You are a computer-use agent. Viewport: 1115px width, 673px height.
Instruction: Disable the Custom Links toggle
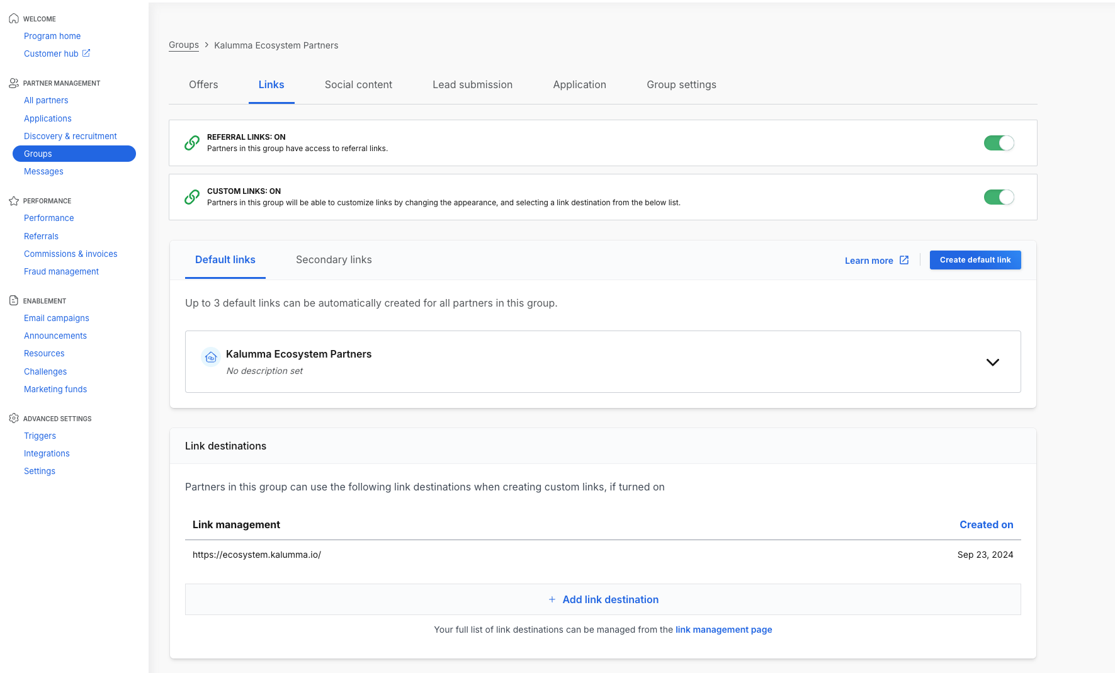point(999,197)
